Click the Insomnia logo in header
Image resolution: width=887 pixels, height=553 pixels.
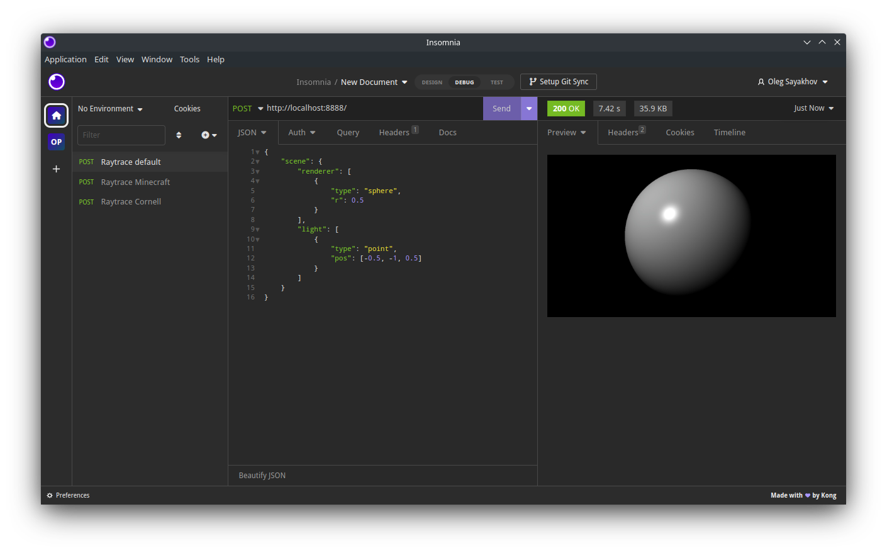pos(57,82)
